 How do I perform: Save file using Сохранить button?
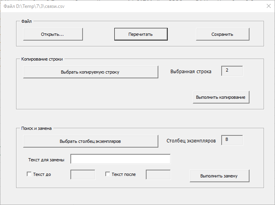pos(223,34)
